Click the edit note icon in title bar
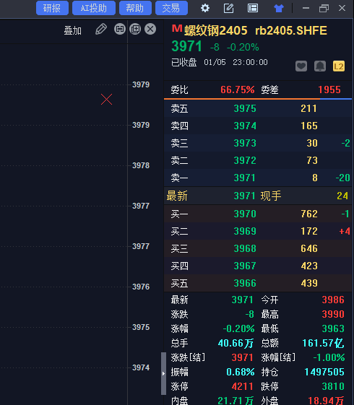 229,8
